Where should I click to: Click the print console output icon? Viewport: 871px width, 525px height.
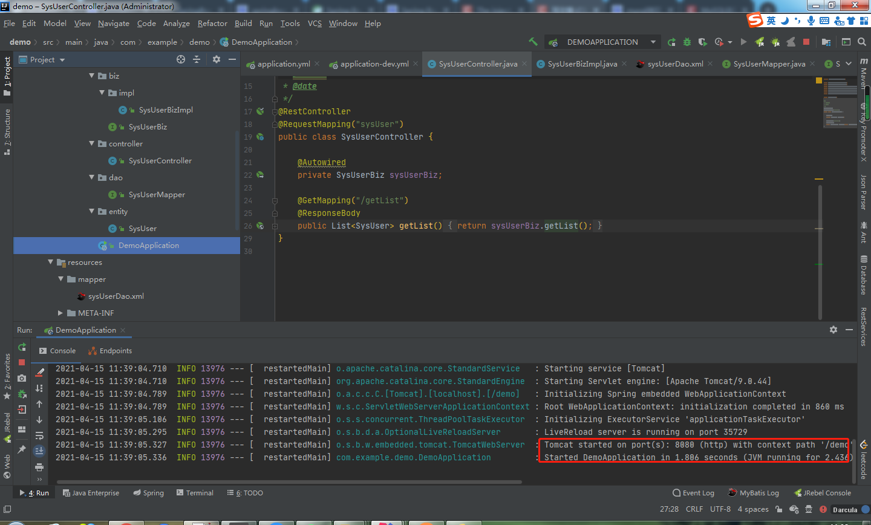click(39, 466)
